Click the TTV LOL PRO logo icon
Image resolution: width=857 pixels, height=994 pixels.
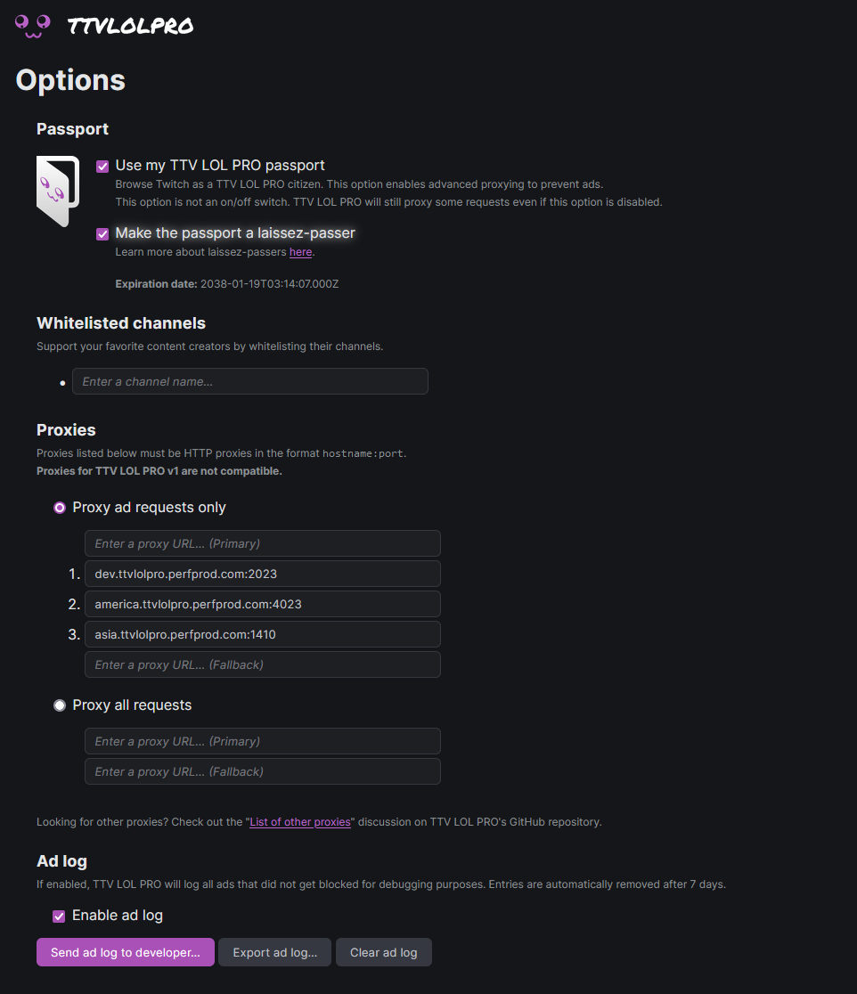(x=31, y=25)
